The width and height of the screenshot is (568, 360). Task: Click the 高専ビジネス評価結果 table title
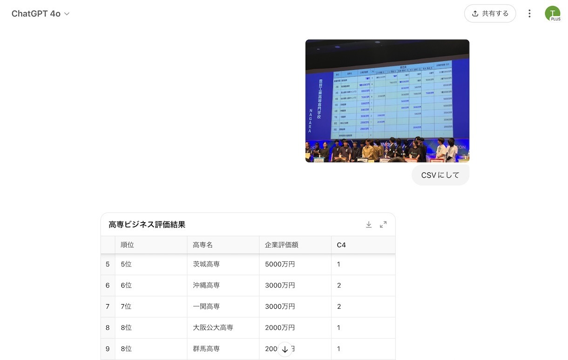[x=147, y=224]
